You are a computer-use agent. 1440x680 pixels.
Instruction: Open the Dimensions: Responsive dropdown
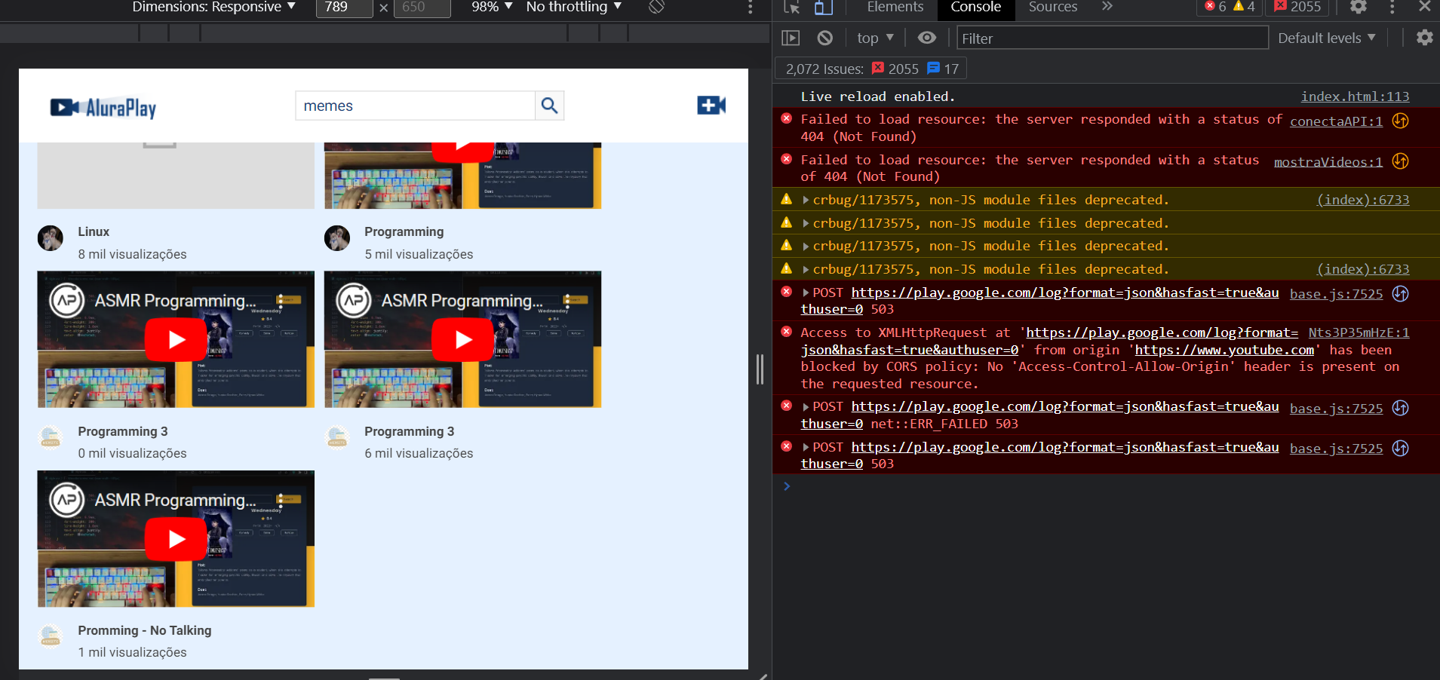click(213, 7)
